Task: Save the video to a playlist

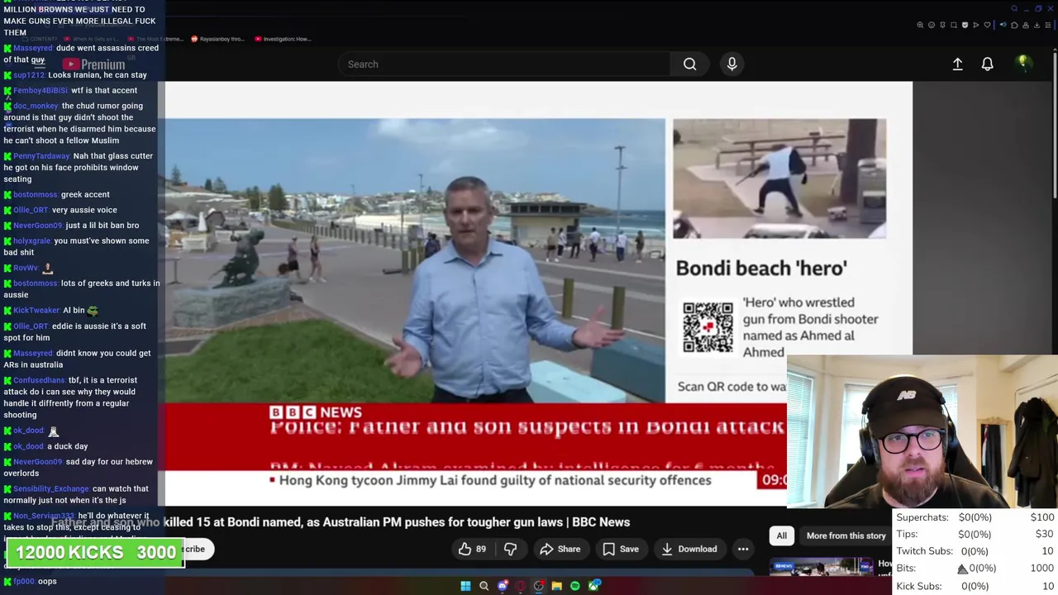Action: click(x=620, y=549)
